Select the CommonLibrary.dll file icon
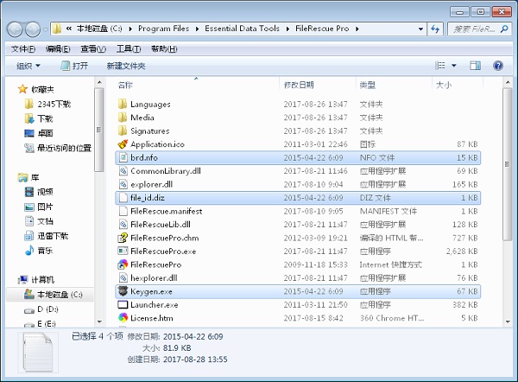This screenshot has width=518, height=382. click(x=123, y=171)
